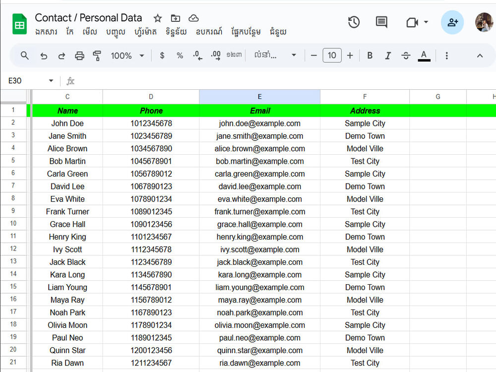This screenshot has width=496, height=372.
Task: Open the more toolbar options menu
Action: (x=446, y=56)
